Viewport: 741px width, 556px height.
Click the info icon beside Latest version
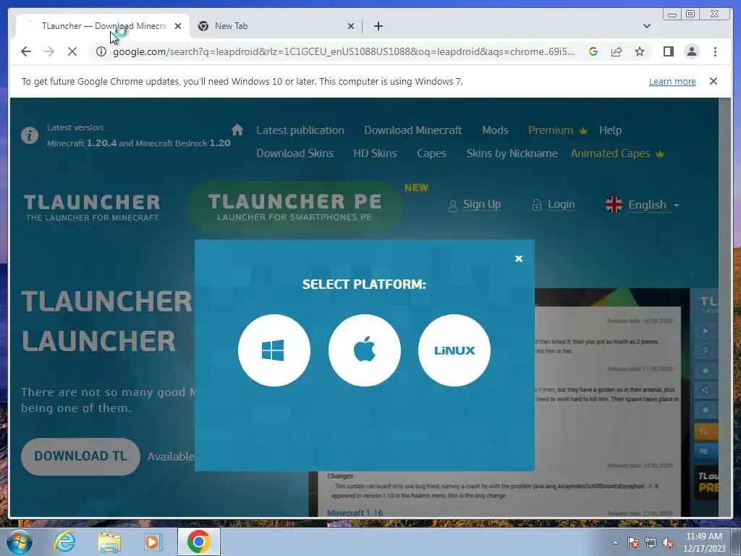point(29,135)
